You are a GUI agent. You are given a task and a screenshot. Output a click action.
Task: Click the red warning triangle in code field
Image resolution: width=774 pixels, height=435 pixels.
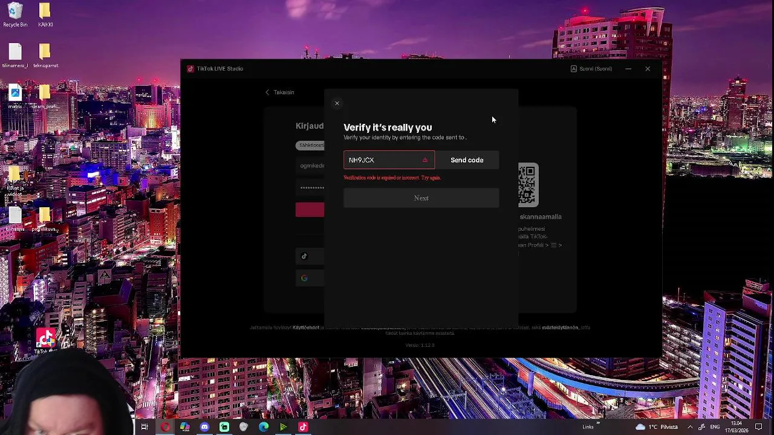click(x=425, y=160)
